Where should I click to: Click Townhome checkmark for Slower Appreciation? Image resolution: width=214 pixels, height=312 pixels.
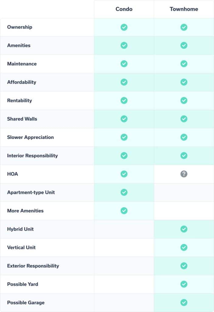pyautogui.click(x=184, y=137)
